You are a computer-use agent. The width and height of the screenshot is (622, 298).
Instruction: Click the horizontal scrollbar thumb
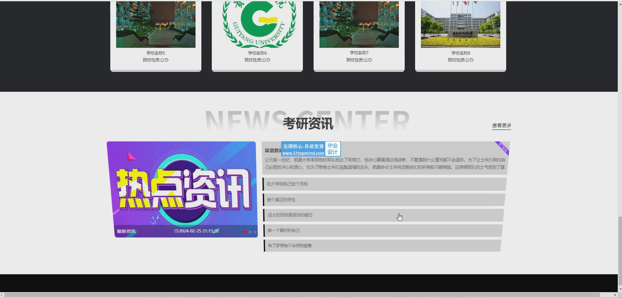pos(302,295)
